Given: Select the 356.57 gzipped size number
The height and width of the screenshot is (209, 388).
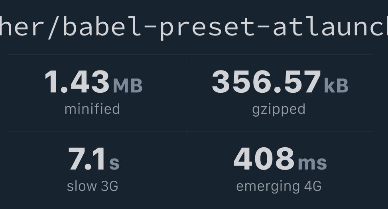Looking at the screenshot, I should pyautogui.click(x=266, y=82).
